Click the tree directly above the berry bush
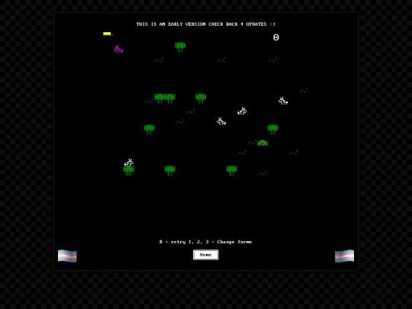 pyautogui.click(x=272, y=130)
